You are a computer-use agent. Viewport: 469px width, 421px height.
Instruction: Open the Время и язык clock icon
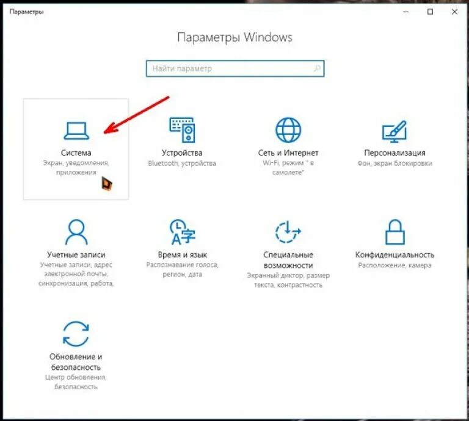[182, 232]
